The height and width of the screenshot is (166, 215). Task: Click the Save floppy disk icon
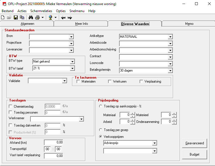coord(16,17)
